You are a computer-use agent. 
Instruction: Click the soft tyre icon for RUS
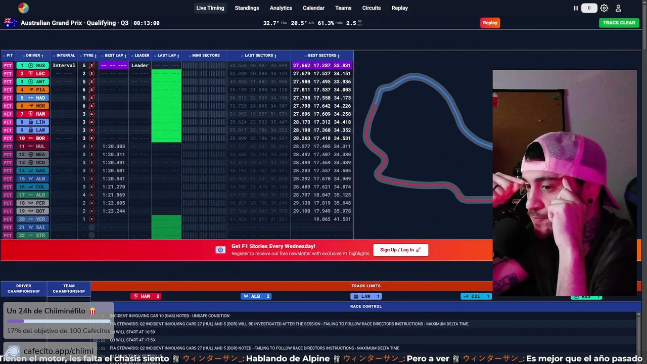(91, 65)
